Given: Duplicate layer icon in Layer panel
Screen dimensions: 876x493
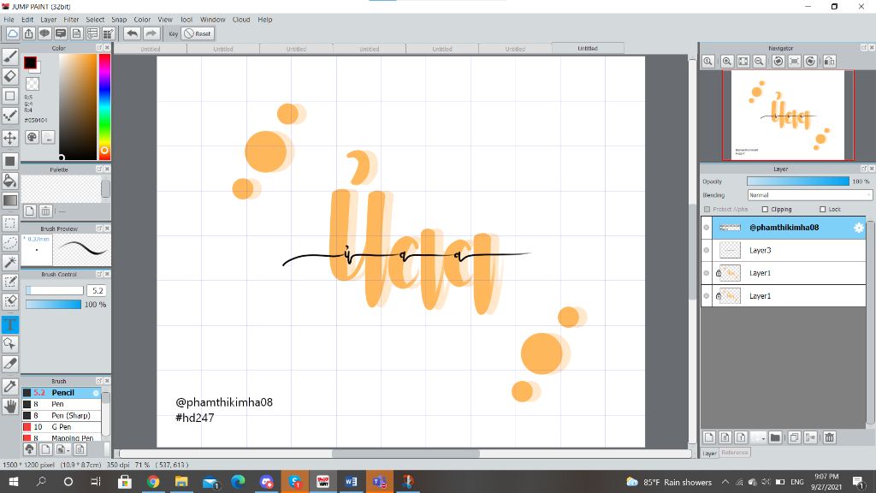Looking at the screenshot, I should pos(794,437).
